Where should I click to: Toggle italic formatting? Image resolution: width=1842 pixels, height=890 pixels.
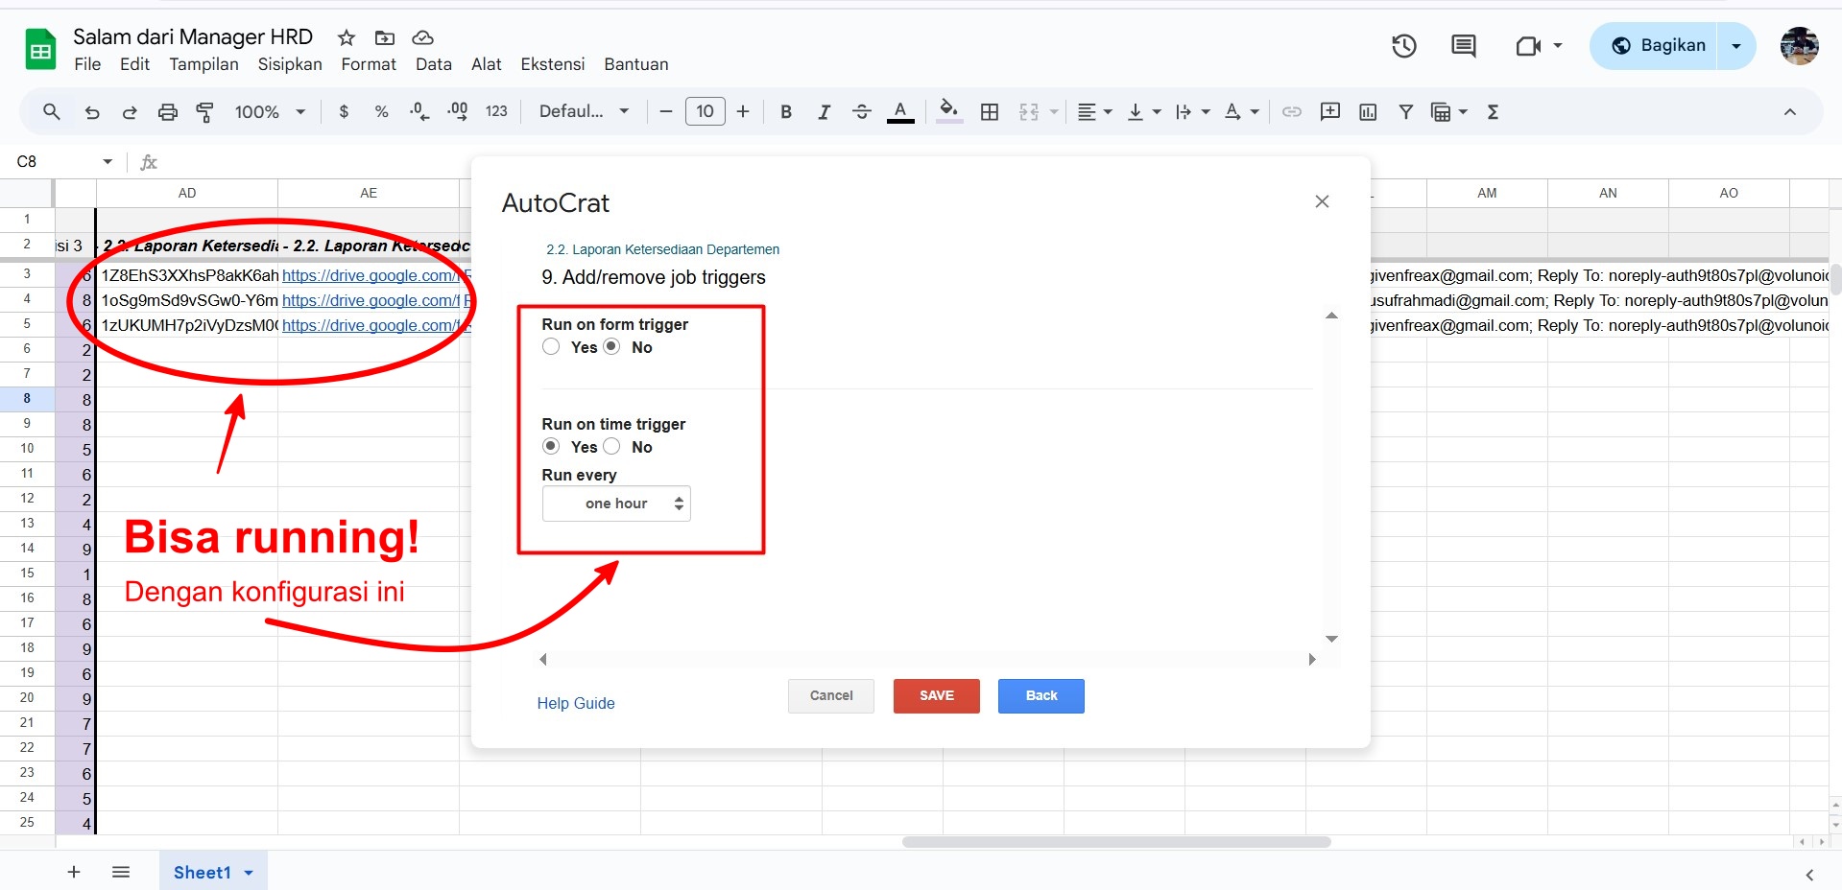[824, 111]
